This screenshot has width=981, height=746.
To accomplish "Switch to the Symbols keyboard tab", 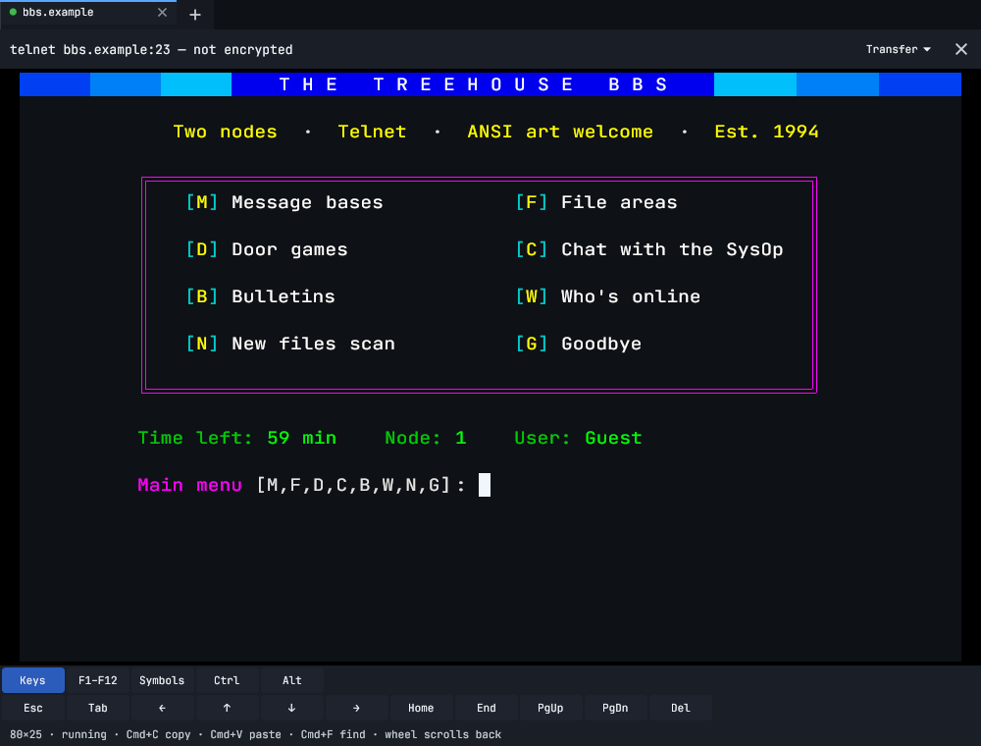I will pyautogui.click(x=162, y=680).
